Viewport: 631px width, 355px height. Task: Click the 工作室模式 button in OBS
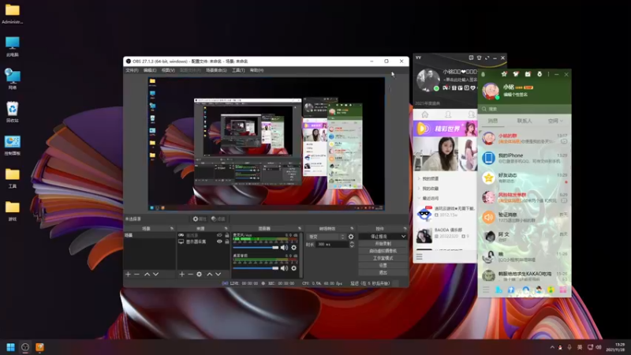[383, 259]
